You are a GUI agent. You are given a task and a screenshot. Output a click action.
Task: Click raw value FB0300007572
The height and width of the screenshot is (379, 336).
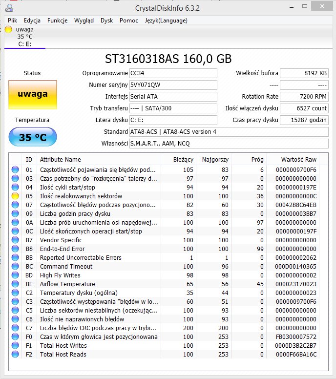tap(296, 337)
